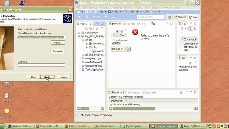Switch to the Javadoc tab
229x129 pixels.
tap(134, 92)
